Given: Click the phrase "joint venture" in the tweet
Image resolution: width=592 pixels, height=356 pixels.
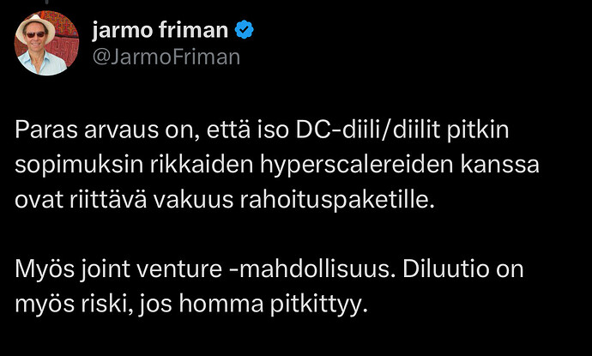Looking at the screenshot, I should pyautogui.click(x=149, y=269).
